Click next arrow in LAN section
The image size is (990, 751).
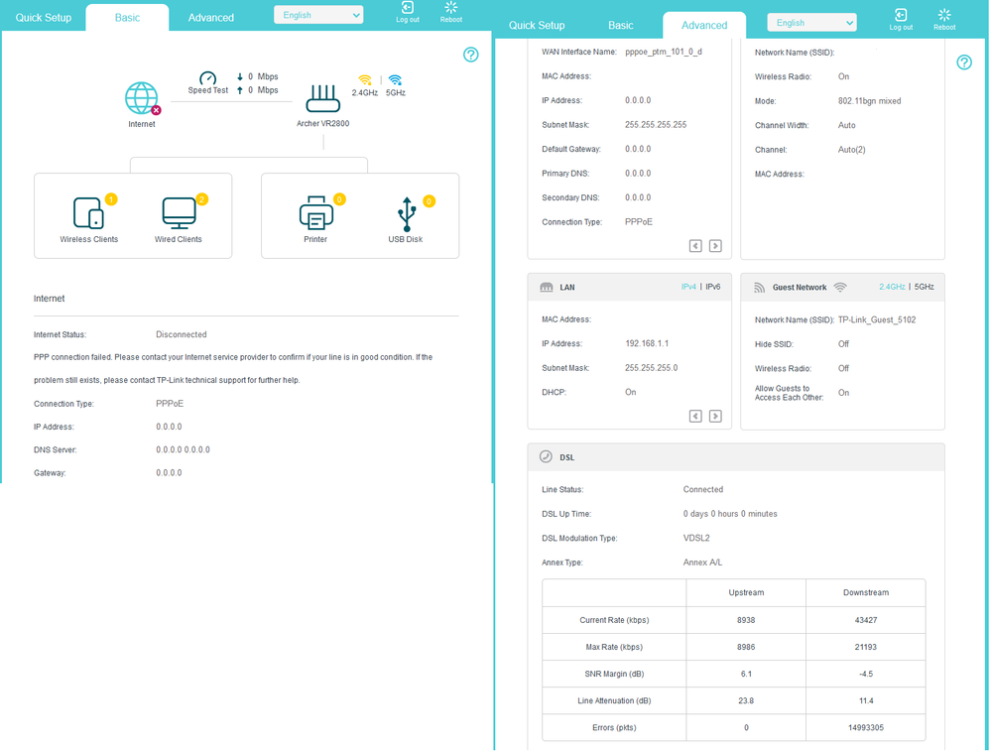point(715,417)
